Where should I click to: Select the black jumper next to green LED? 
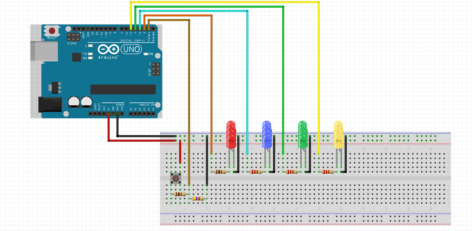point(310,155)
